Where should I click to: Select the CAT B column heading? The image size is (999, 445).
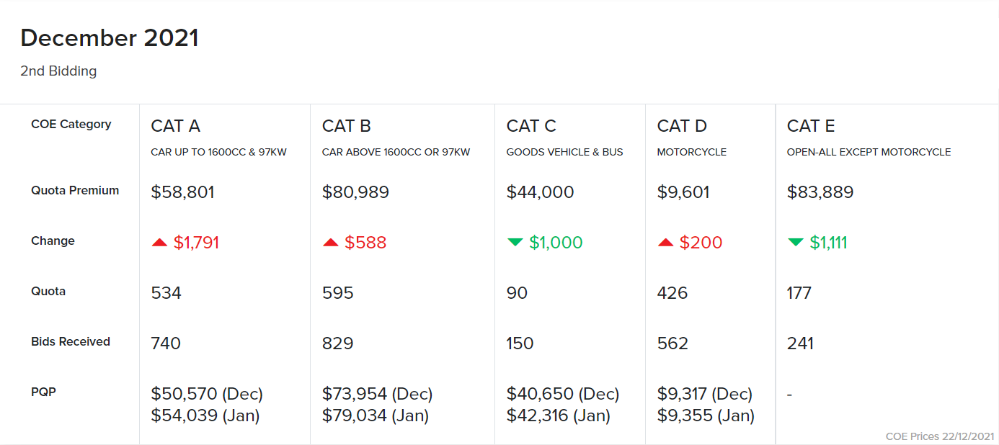(346, 126)
